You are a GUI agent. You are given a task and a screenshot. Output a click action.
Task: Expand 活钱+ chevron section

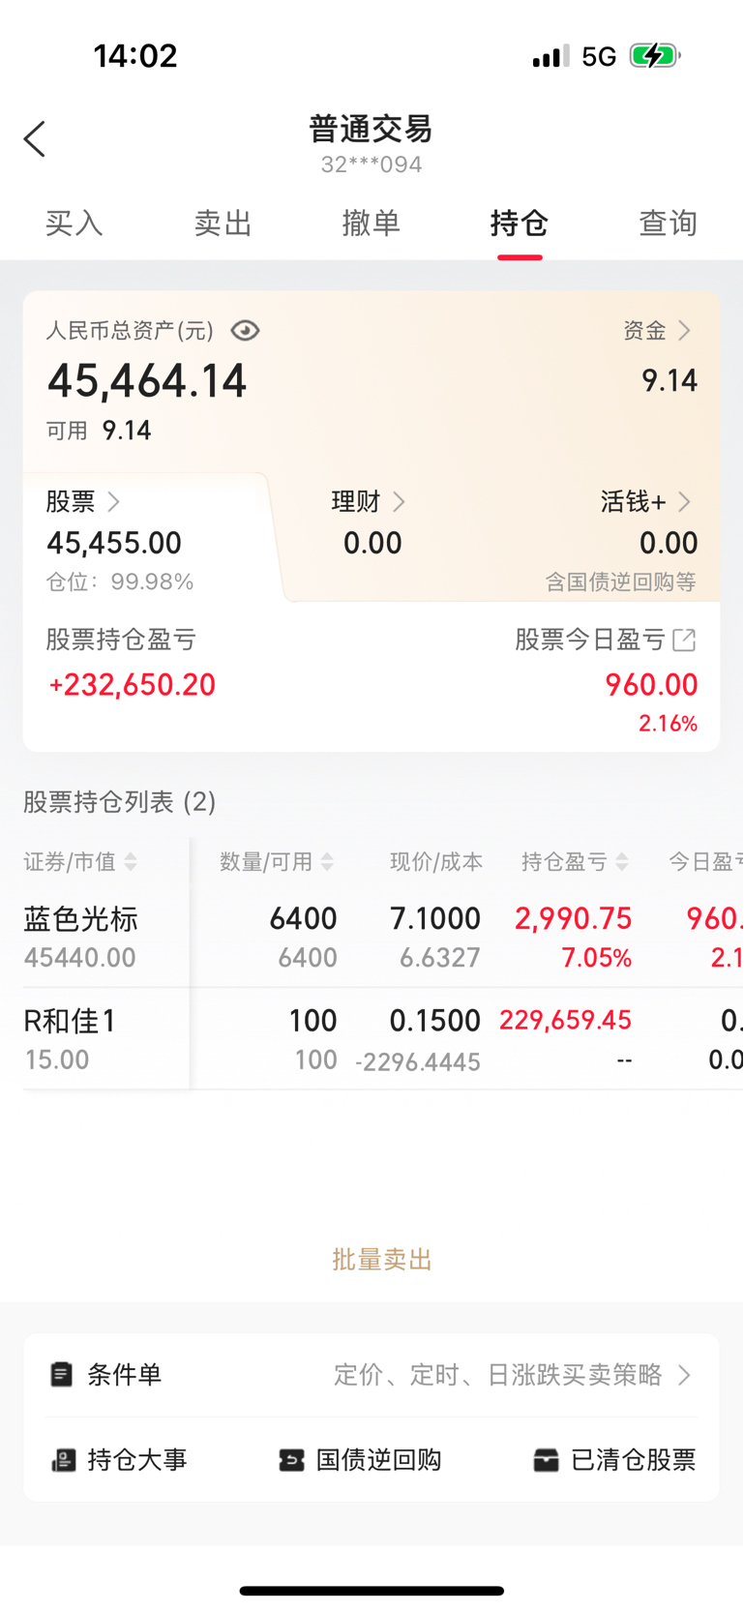coord(685,501)
